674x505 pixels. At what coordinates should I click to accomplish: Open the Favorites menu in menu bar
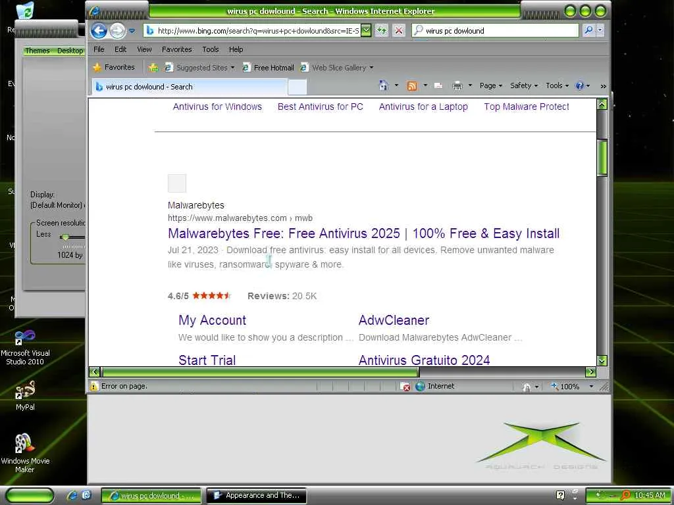click(176, 49)
